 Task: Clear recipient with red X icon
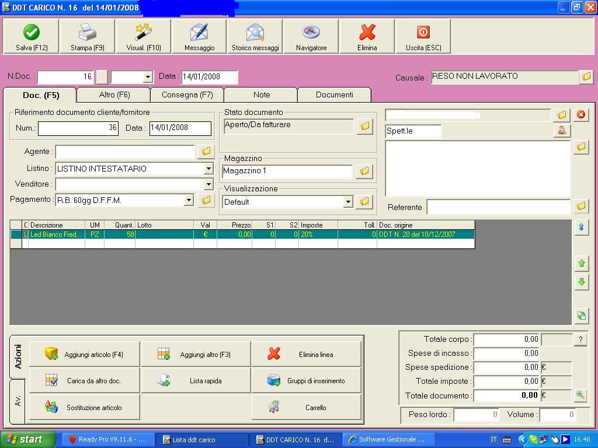[x=581, y=114]
